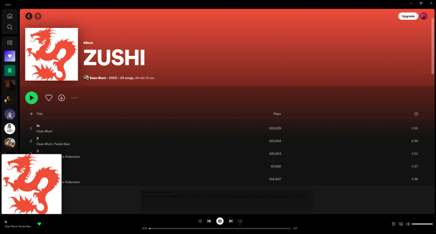Skip to next track
436x234 pixels.
(x=231, y=221)
